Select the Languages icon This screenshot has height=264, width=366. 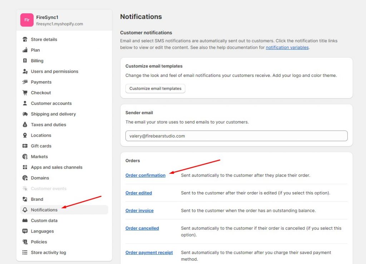click(25, 231)
